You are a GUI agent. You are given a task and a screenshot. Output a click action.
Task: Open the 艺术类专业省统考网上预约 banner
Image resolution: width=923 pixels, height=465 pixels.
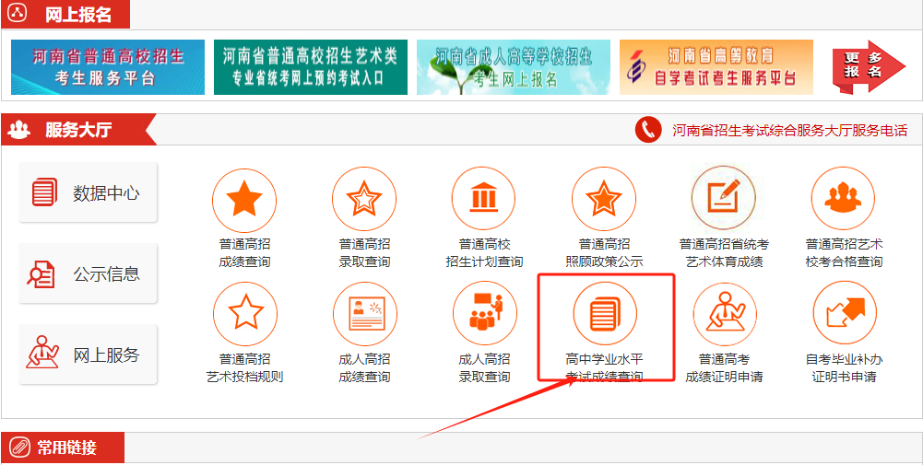310,67
